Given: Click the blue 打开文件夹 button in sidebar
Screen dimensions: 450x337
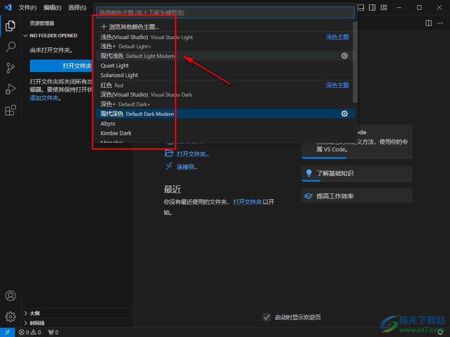Looking at the screenshot, I should pyautogui.click(x=62, y=66).
